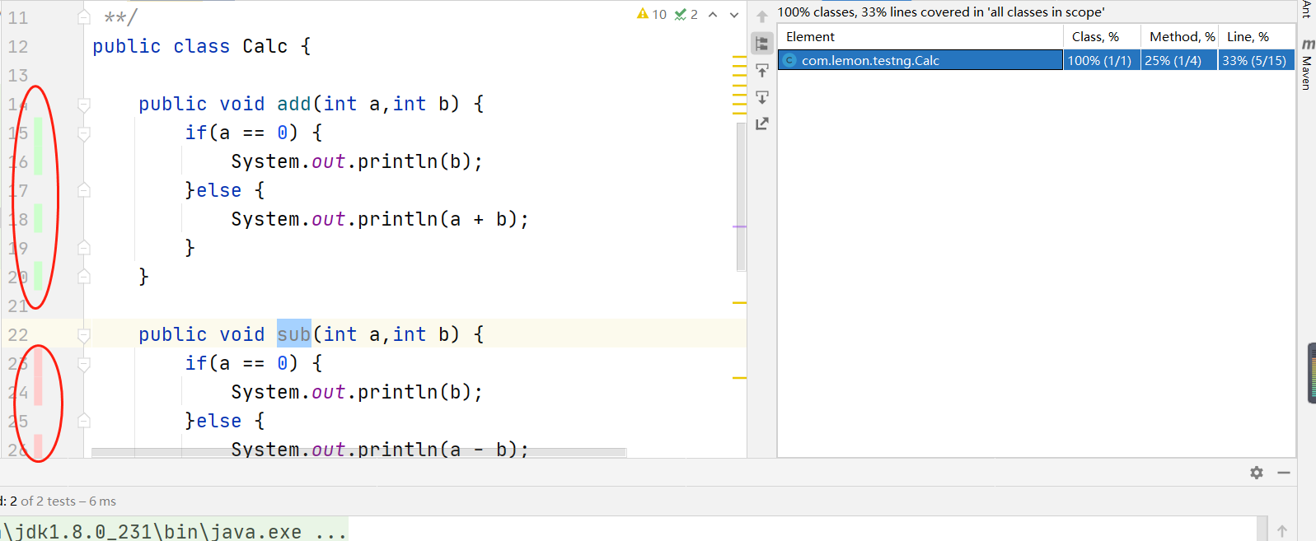This screenshot has height=541, width=1316.
Task: Toggle autoscroll to source in coverage panel
Action: click(762, 71)
